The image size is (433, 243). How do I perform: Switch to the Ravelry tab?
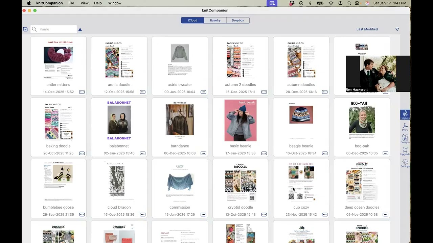[215, 20]
